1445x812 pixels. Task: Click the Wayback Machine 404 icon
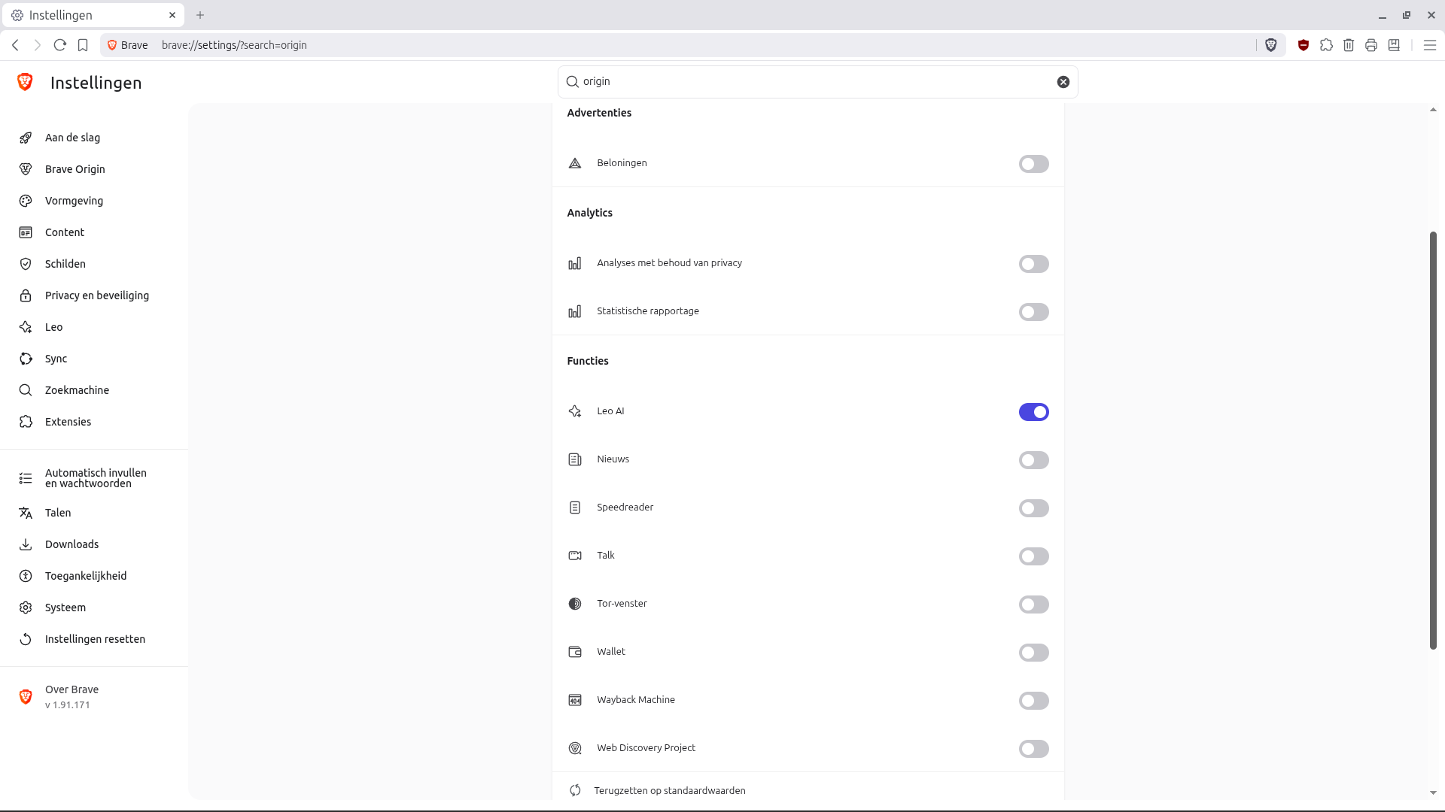(575, 700)
